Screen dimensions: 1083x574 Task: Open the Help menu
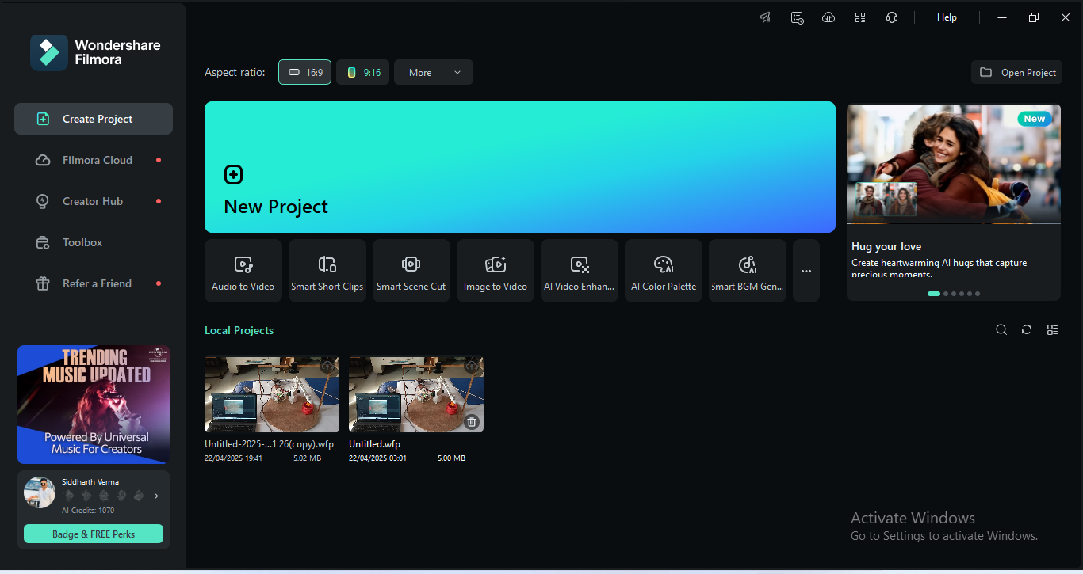[947, 17]
